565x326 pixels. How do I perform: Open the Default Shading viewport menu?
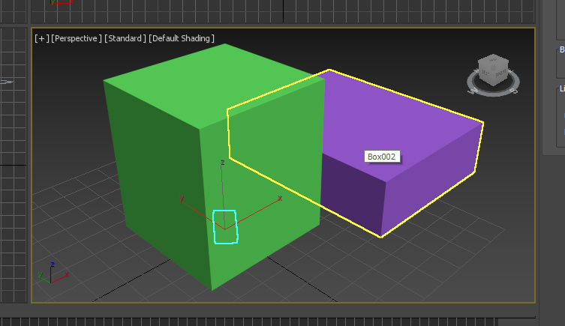point(182,38)
